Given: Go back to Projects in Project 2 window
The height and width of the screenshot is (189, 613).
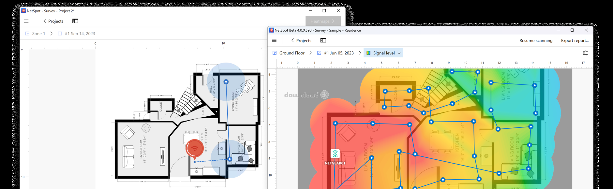Looking at the screenshot, I should [x=53, y=21].
